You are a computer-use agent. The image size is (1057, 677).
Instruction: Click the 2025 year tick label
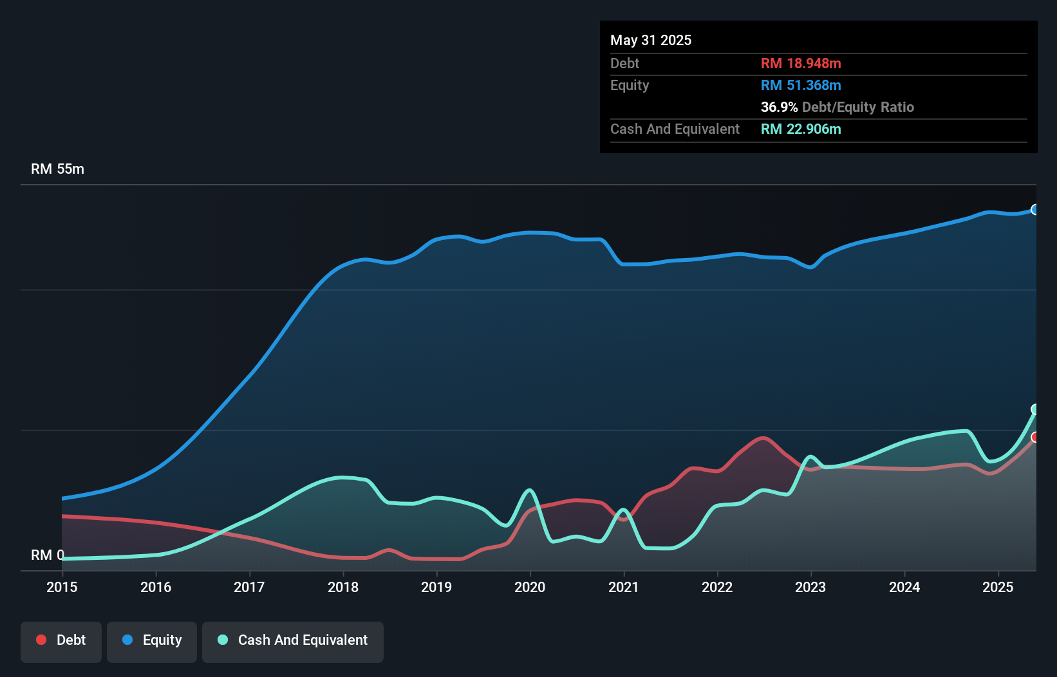tap(998, 587)
